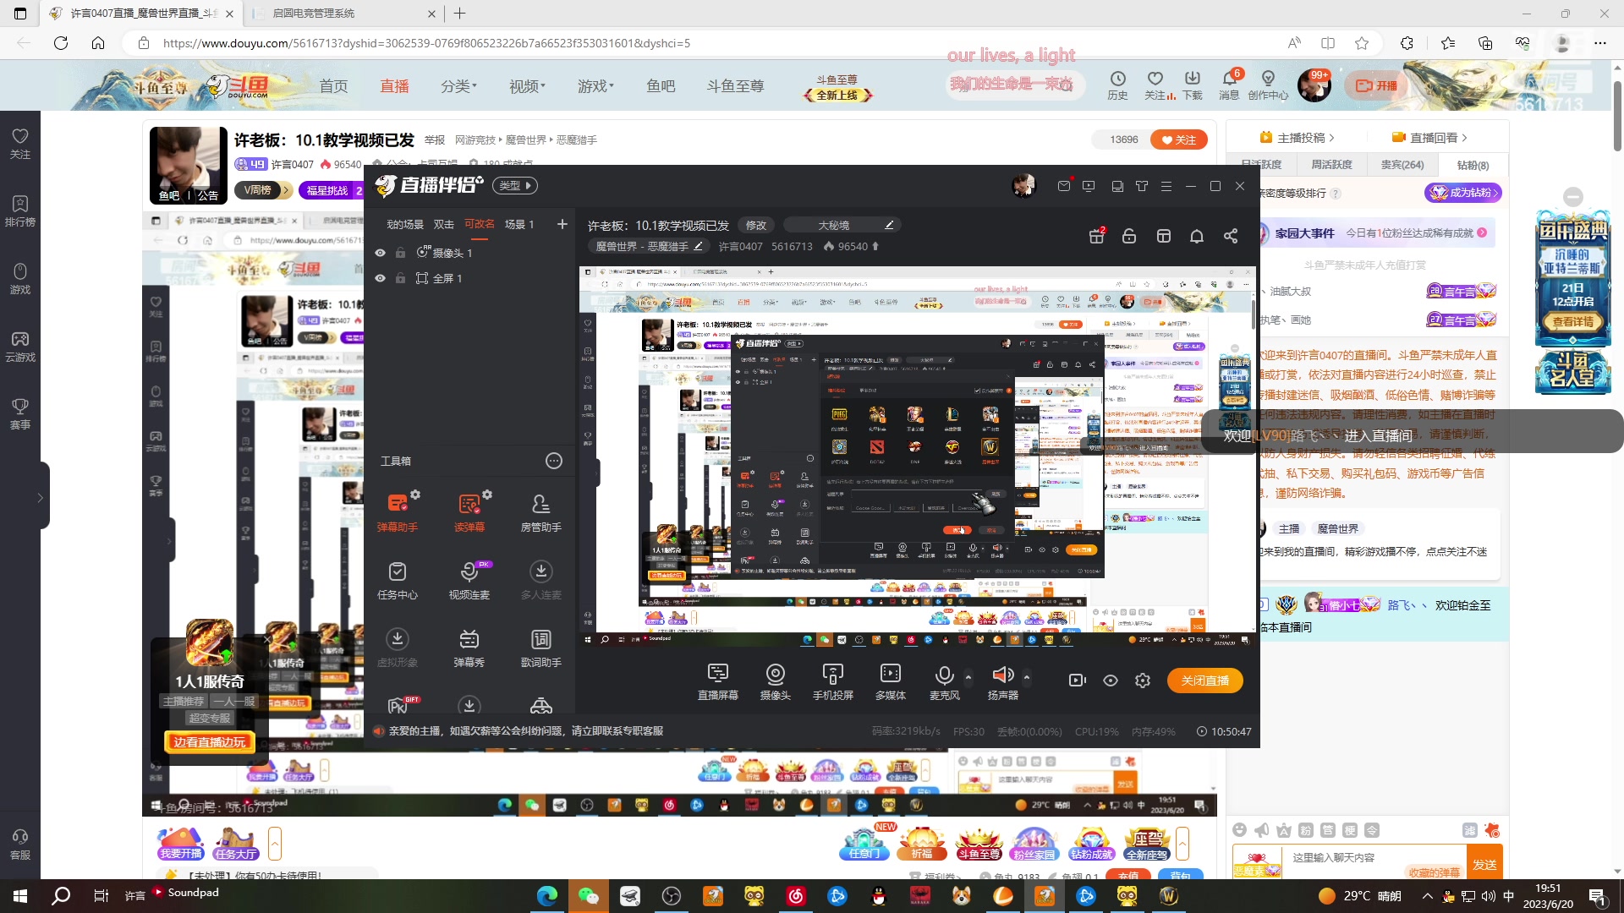Image resolution: width=1624 pixels, height=913 pixels.
Task: Open the 工具箱 more options button
Action: click(554, 461)
